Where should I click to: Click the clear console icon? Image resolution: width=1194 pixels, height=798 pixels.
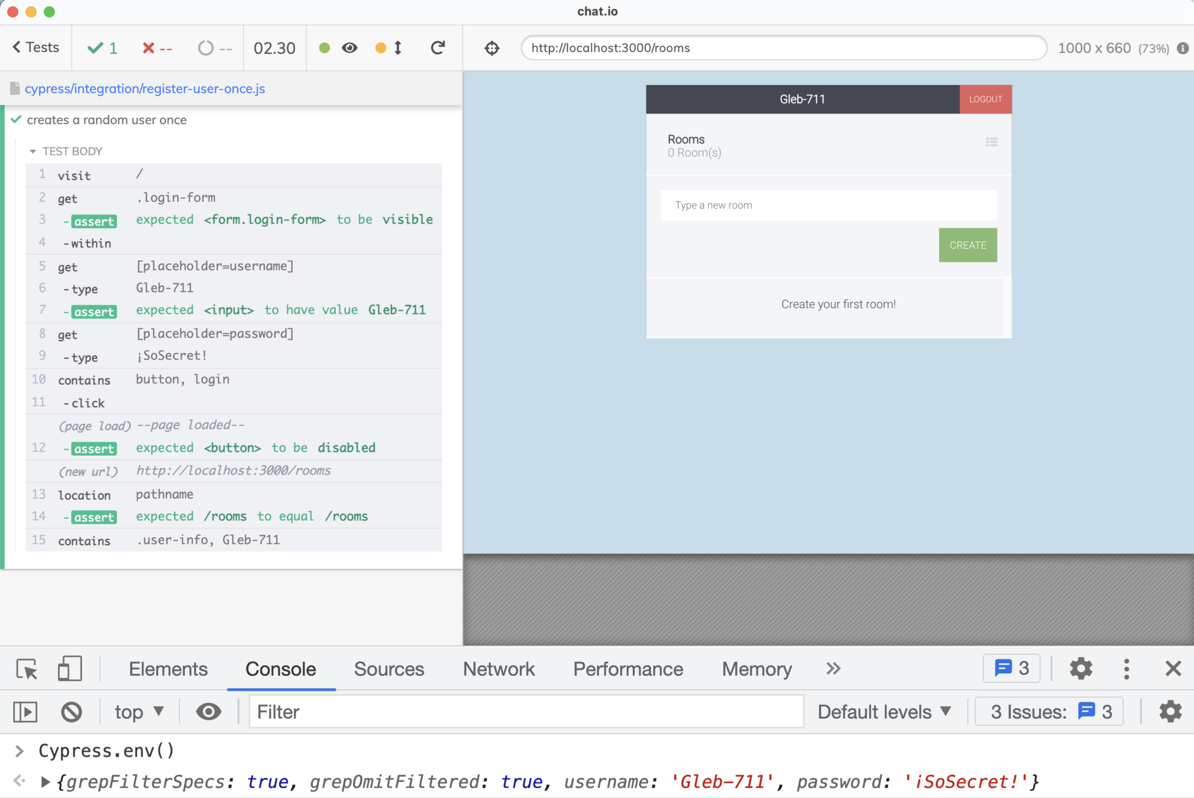72,712
